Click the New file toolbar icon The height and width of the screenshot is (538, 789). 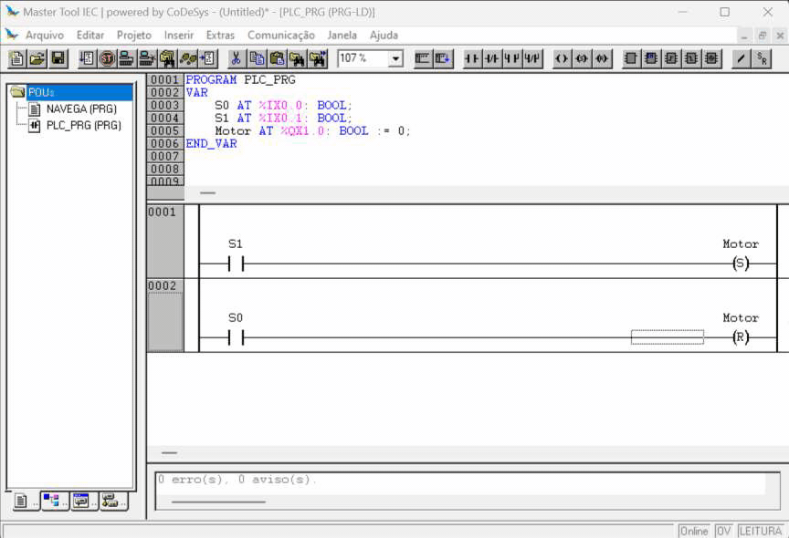point(16,58)
